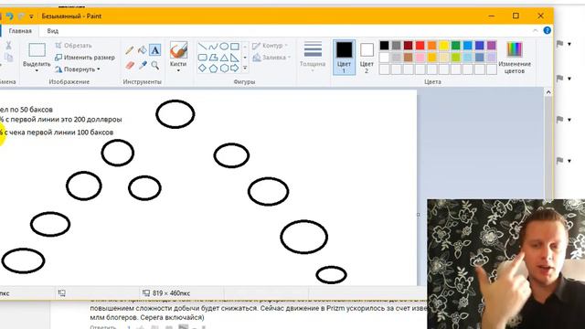Choose the right arrow shape
The height and width of the screenshot is (329, 585).
coord(235,69)
